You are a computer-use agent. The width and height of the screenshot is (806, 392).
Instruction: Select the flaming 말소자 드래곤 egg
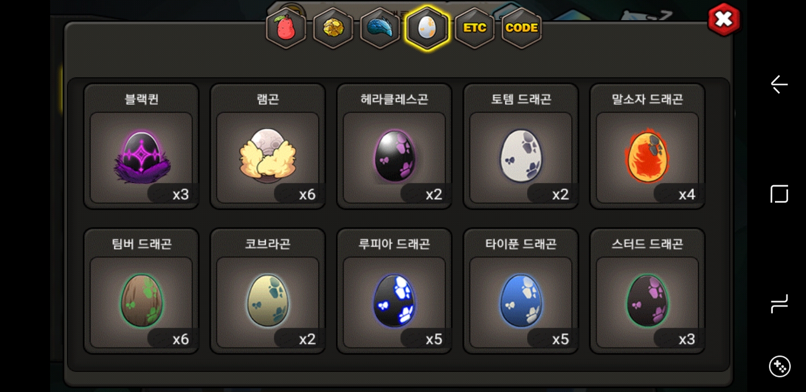click(648, 146)
